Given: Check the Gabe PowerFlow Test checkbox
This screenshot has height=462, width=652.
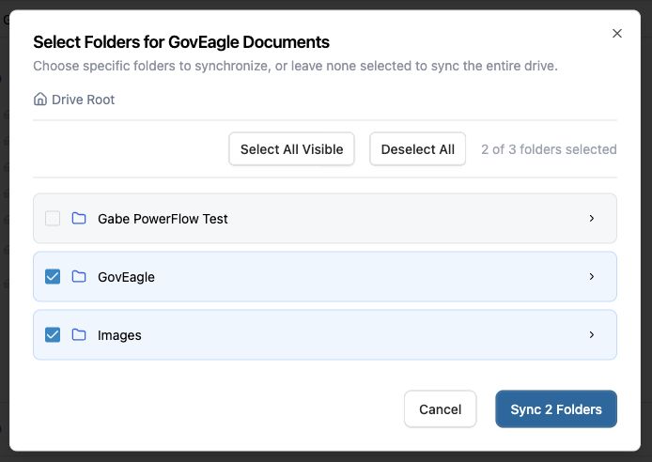Looking at the screenshot, I should [53, 218].
